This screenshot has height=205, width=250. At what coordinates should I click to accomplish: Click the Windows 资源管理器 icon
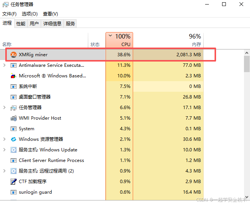[14, 139]
